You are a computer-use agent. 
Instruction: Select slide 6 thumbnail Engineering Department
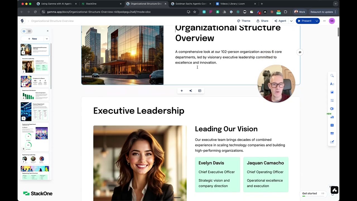click(x=35, y=137)
